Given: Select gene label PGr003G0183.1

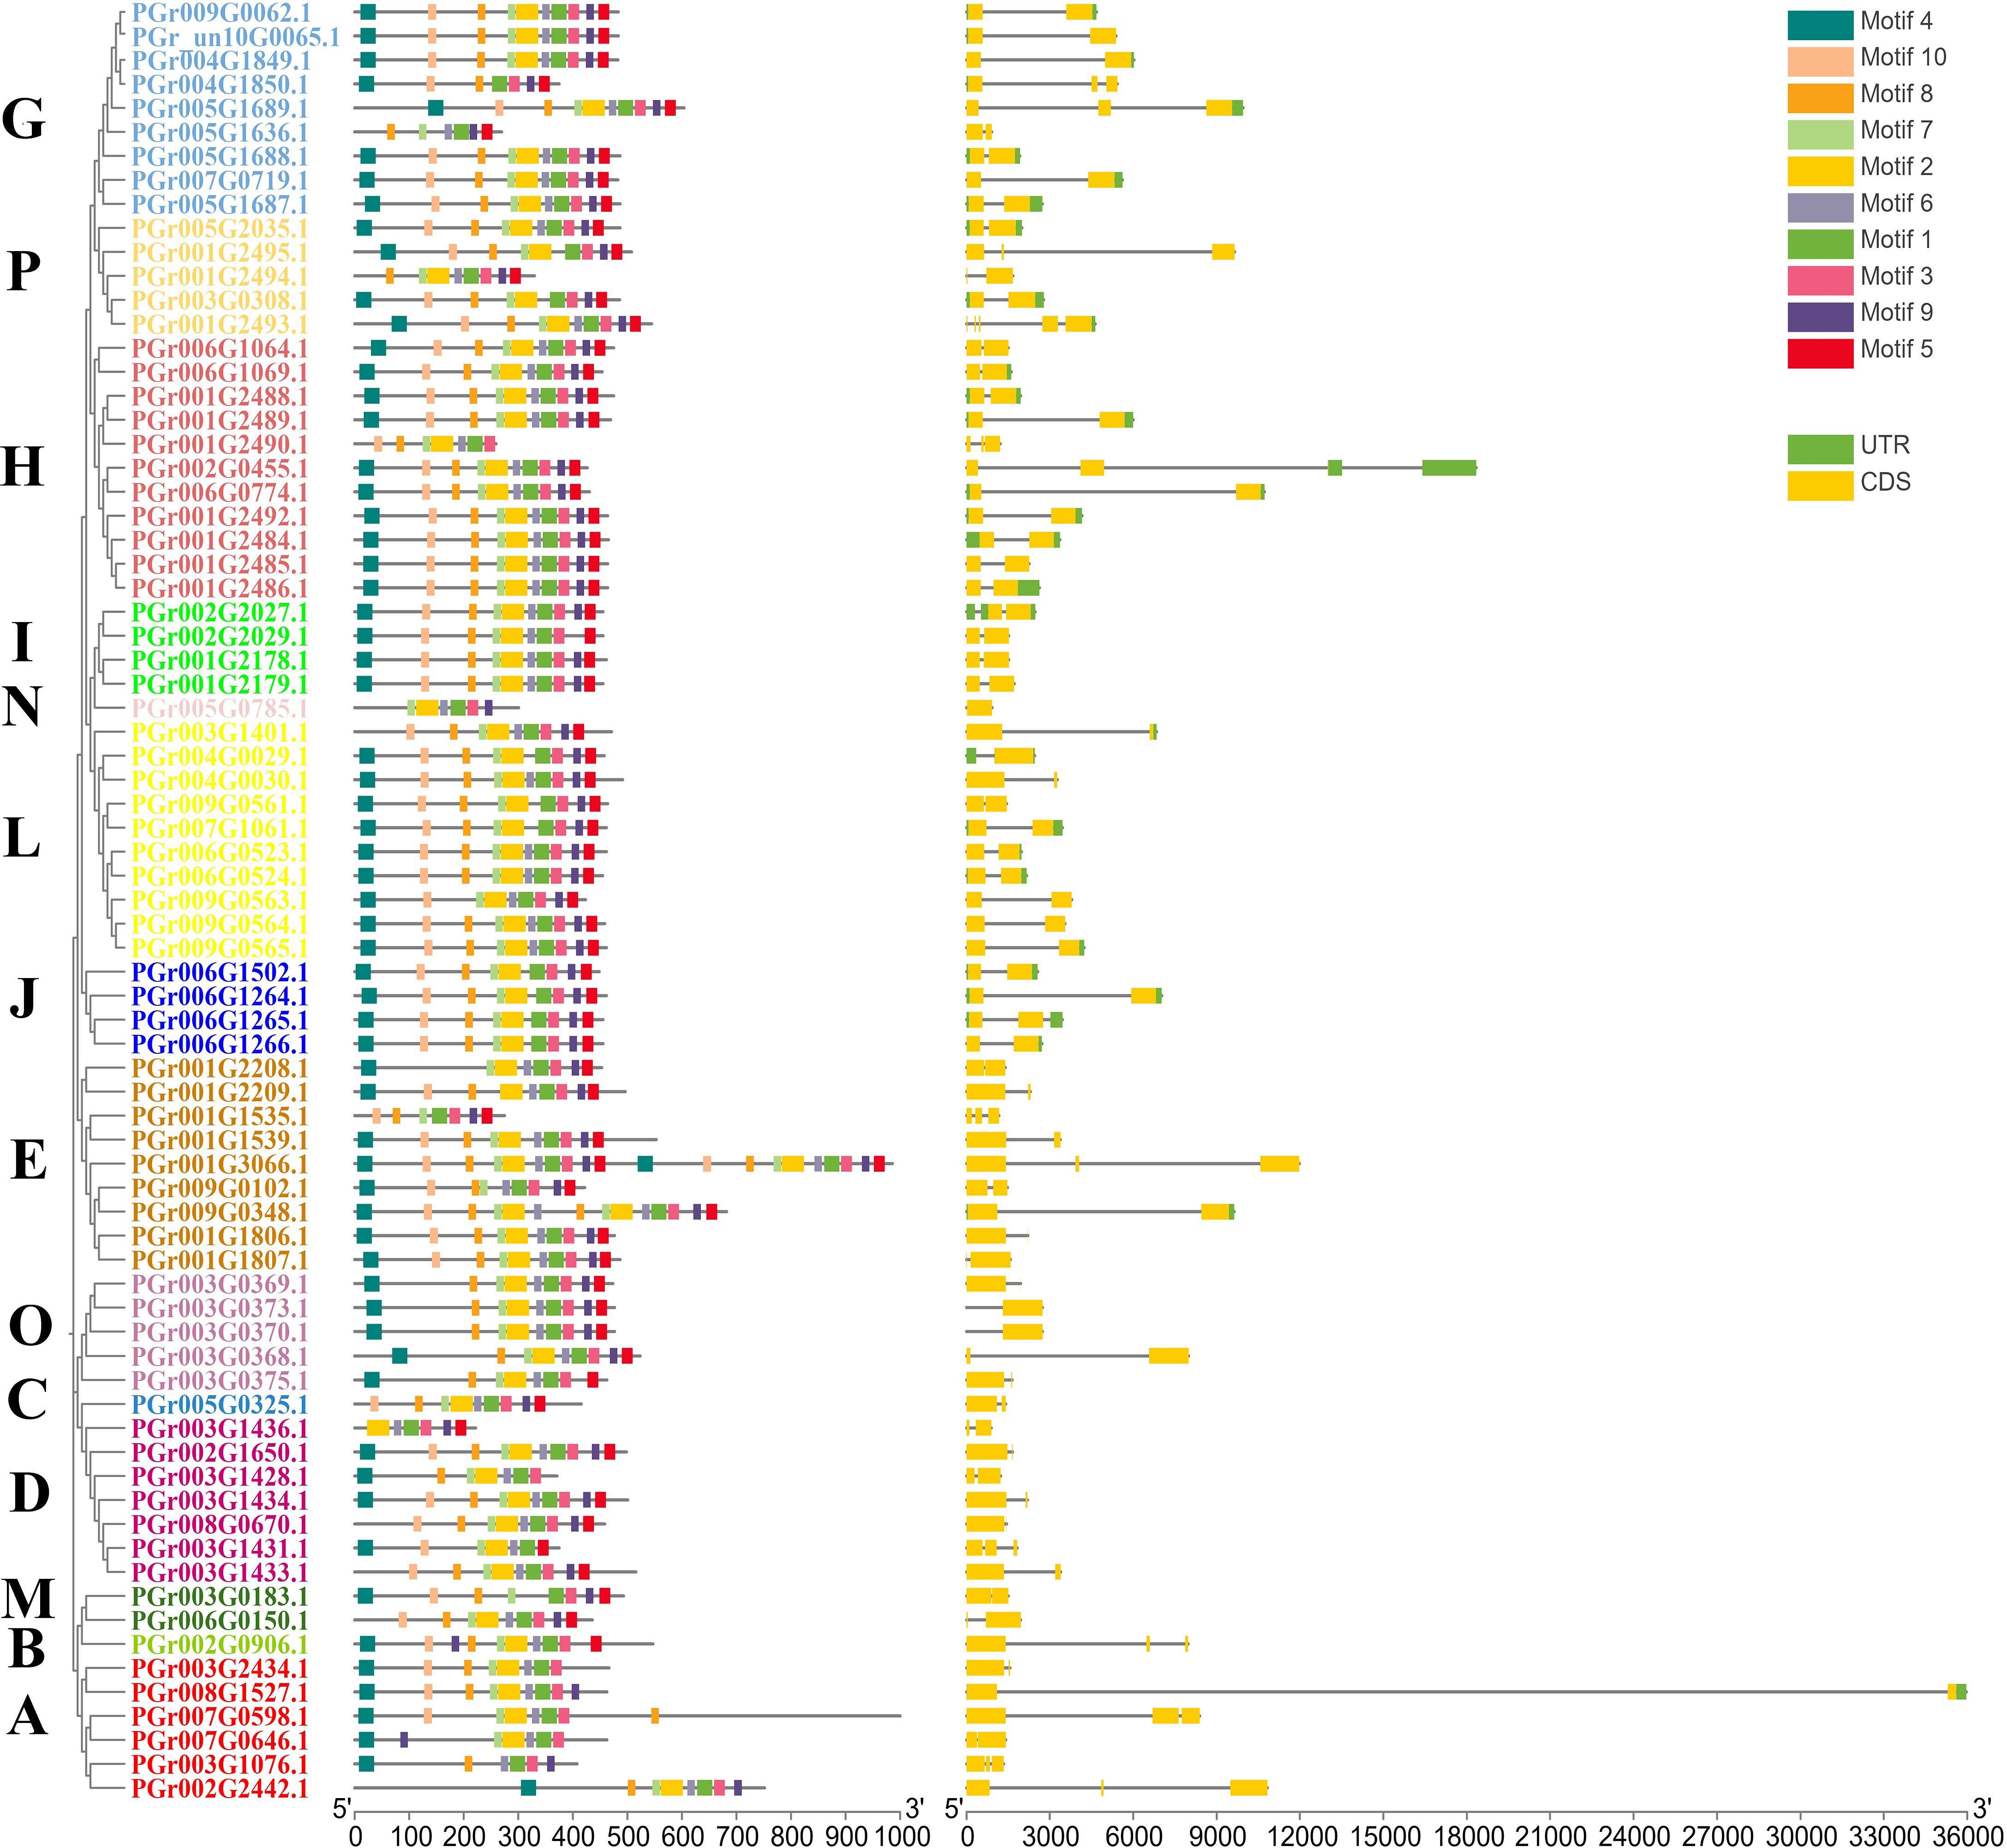Looking at the screenshot, I should coord(220,1597).
